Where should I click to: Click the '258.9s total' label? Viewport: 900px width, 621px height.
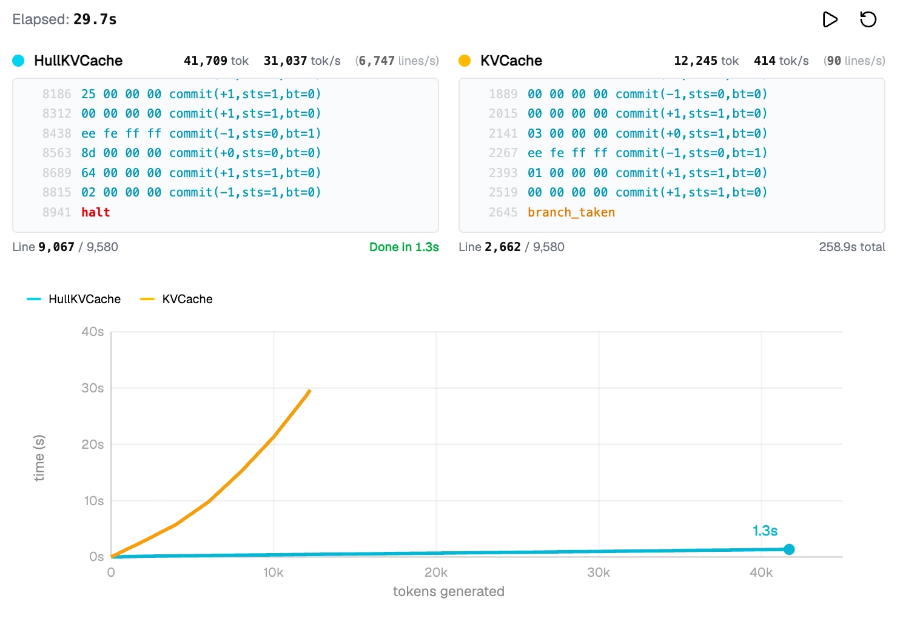tap(851, 247)
